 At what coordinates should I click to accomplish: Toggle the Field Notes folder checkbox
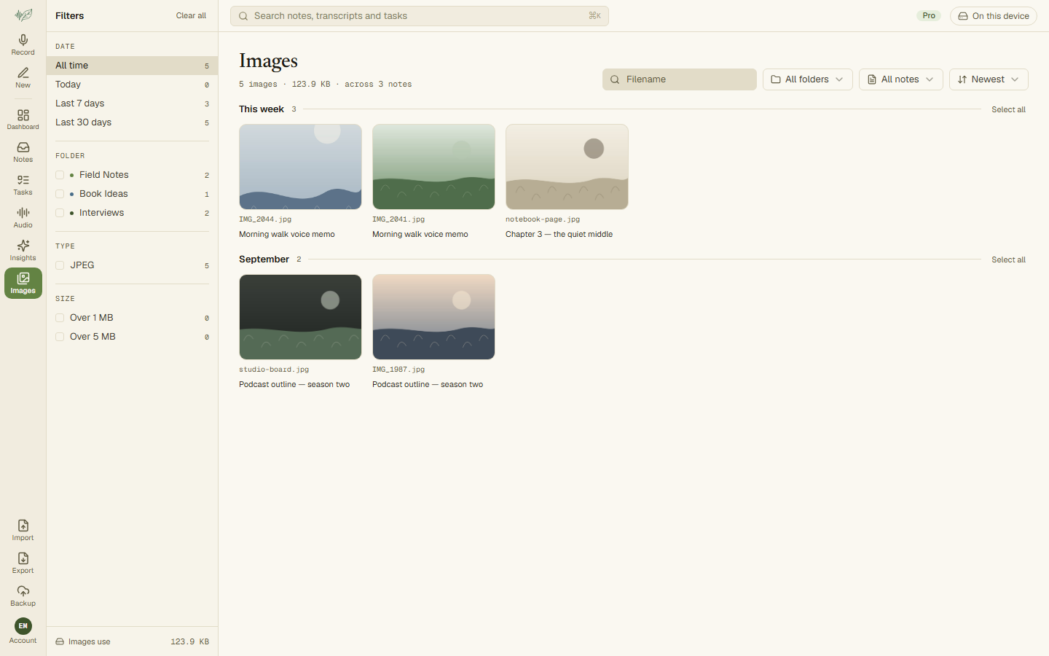coord(60,175)
